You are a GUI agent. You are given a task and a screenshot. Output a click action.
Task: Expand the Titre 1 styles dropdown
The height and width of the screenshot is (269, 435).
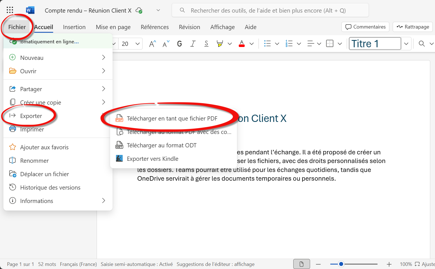click(x=406, y=44)
